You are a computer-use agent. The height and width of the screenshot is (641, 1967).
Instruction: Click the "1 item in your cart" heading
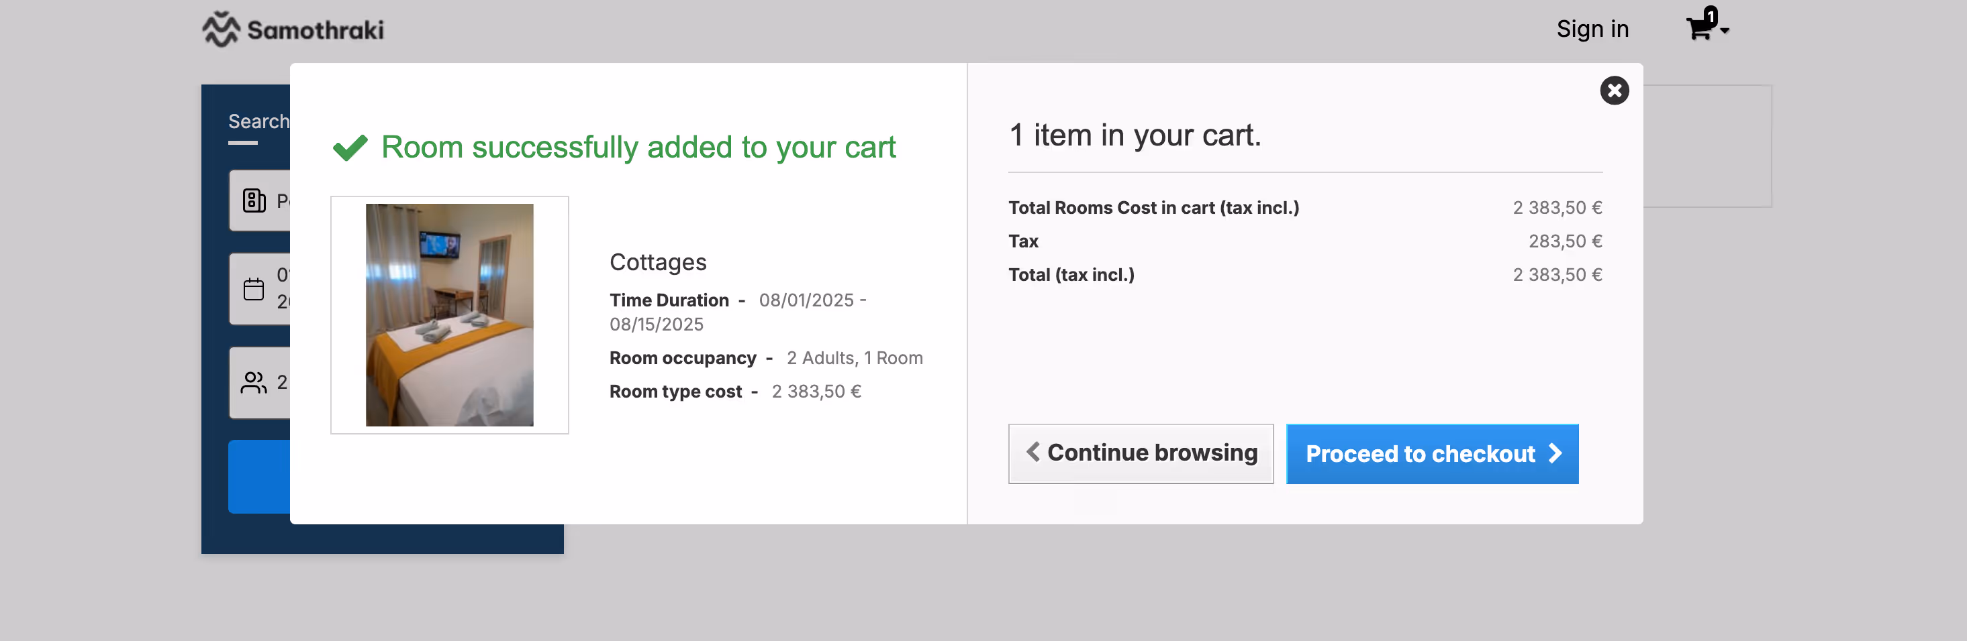(x=1134, y=135)
